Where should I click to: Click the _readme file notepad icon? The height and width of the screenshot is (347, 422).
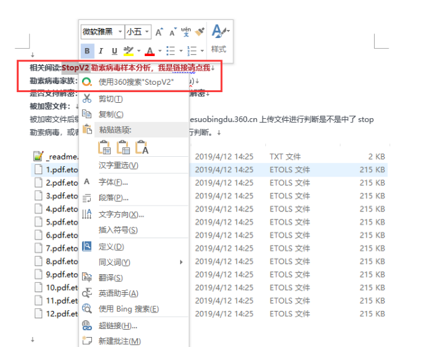click(38, 156)
